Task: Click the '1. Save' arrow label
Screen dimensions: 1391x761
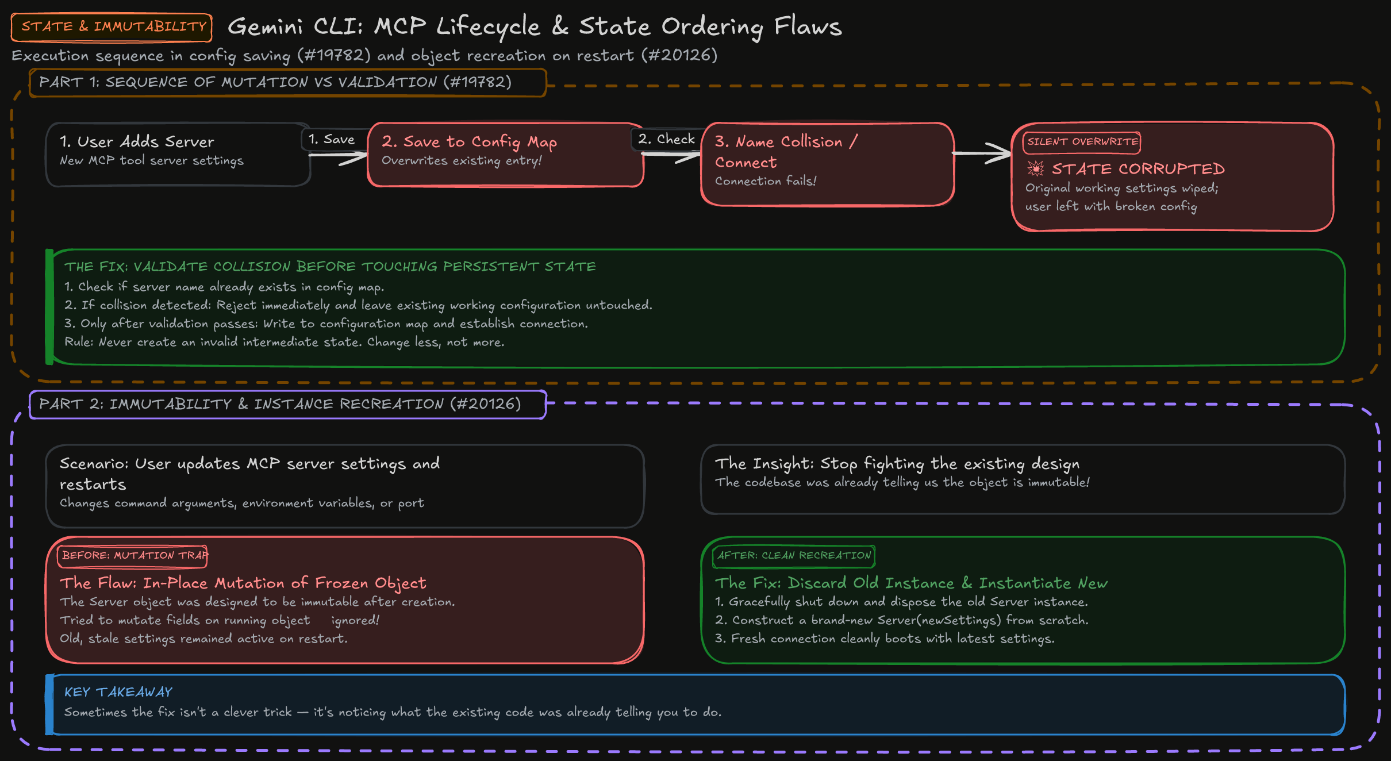Action: (x=331, y=139)
